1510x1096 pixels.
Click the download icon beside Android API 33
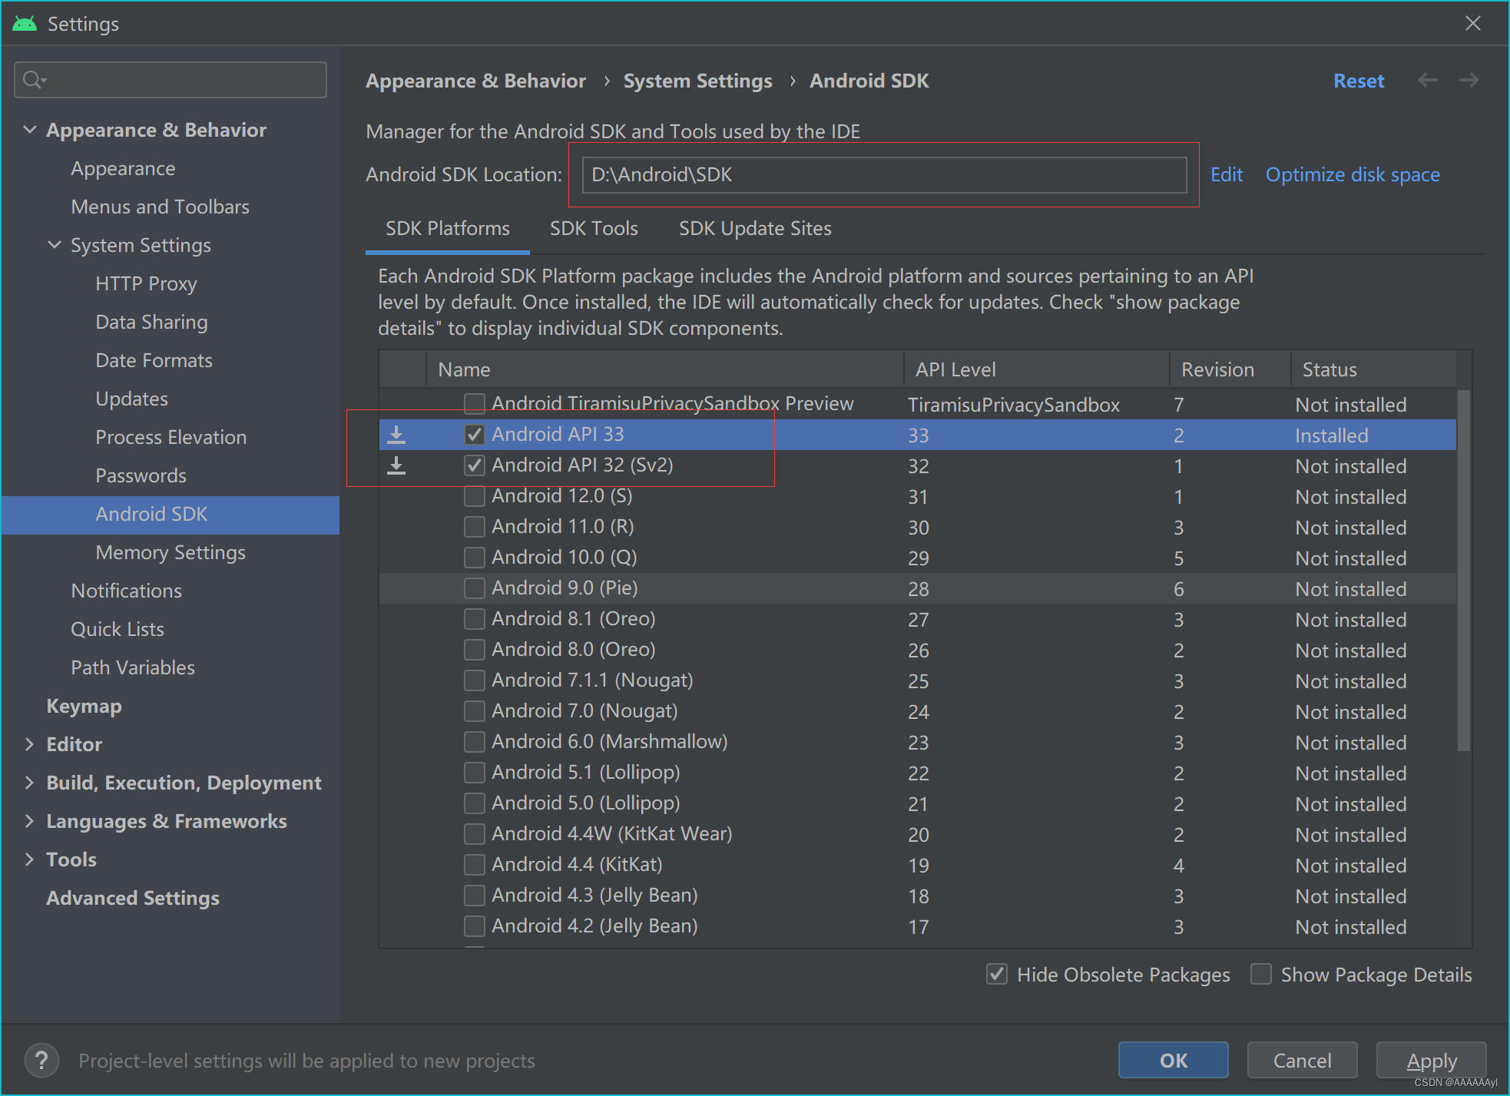pos(396,435)
